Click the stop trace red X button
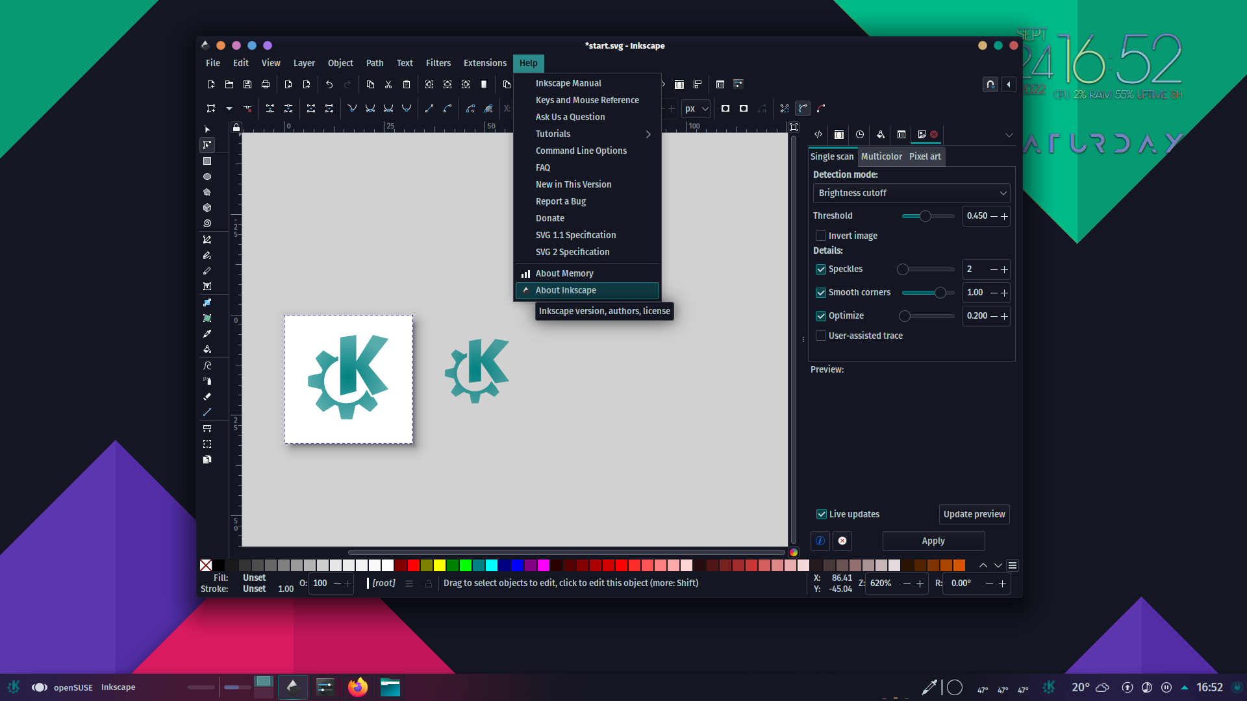Viewport: 1247px width, 701px height. [842, 541]
